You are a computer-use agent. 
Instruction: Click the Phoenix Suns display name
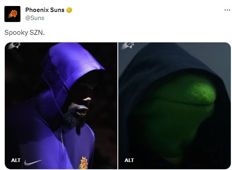[x=45, y=10]
